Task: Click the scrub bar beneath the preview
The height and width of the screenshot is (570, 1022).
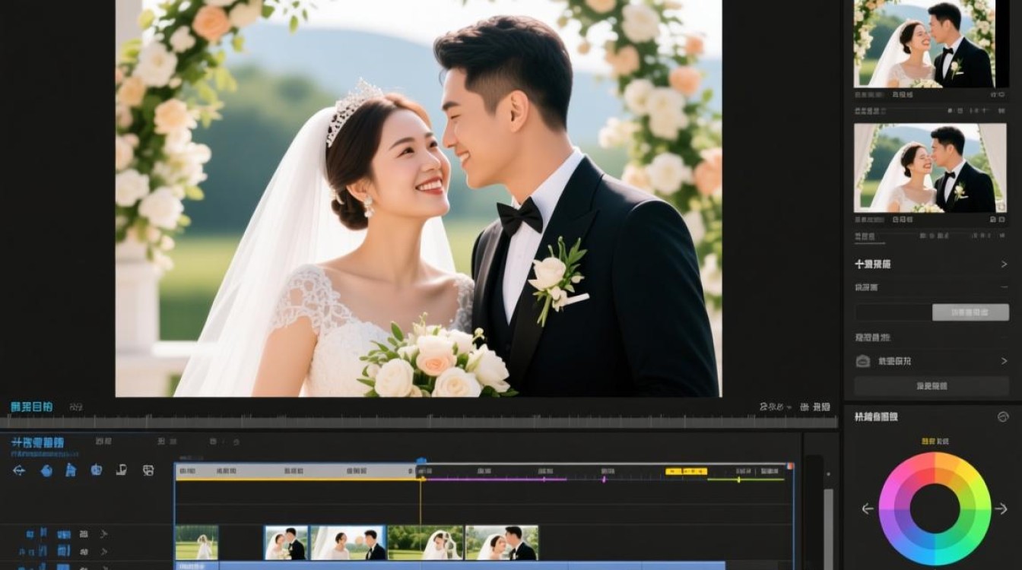Action: 418,422
